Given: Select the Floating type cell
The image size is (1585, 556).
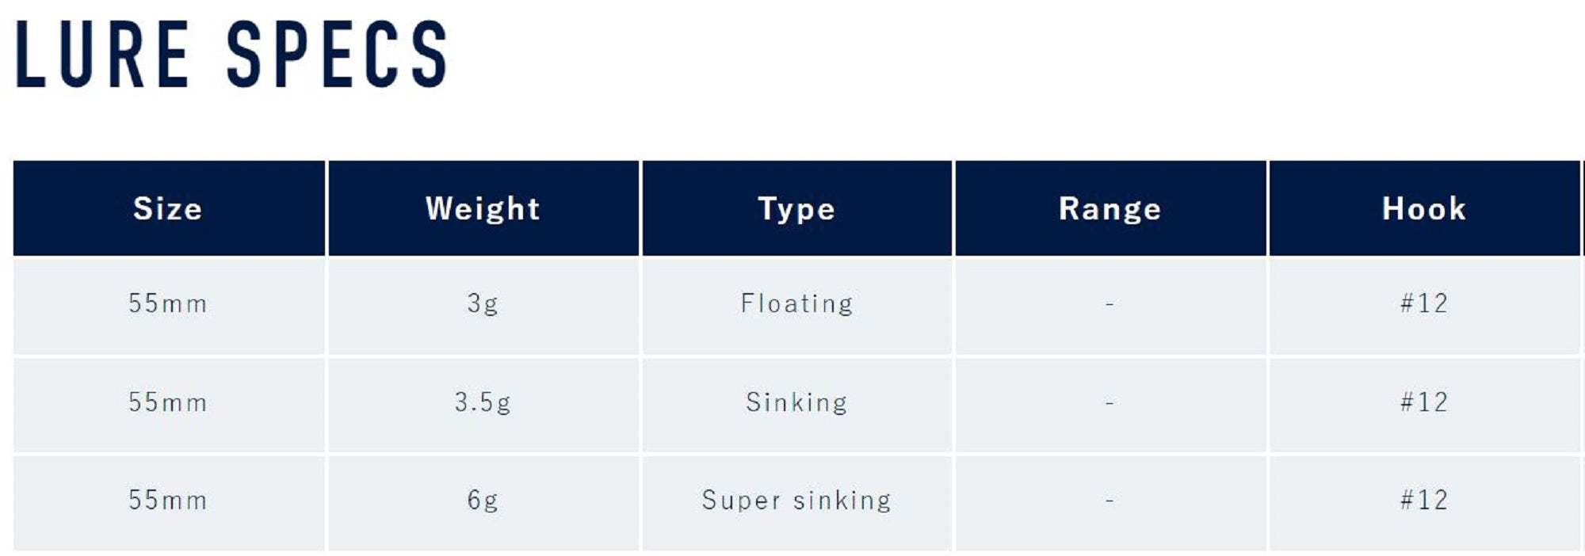Looking at the screenshot, I should click(796, 303).
